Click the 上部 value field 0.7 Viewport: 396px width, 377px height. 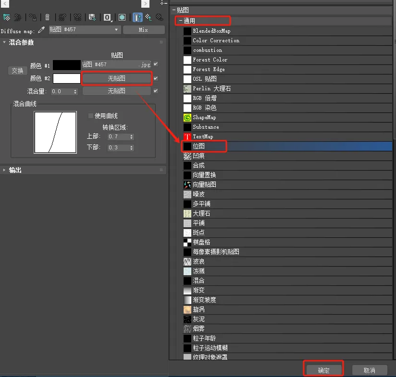tap(118, 136)
